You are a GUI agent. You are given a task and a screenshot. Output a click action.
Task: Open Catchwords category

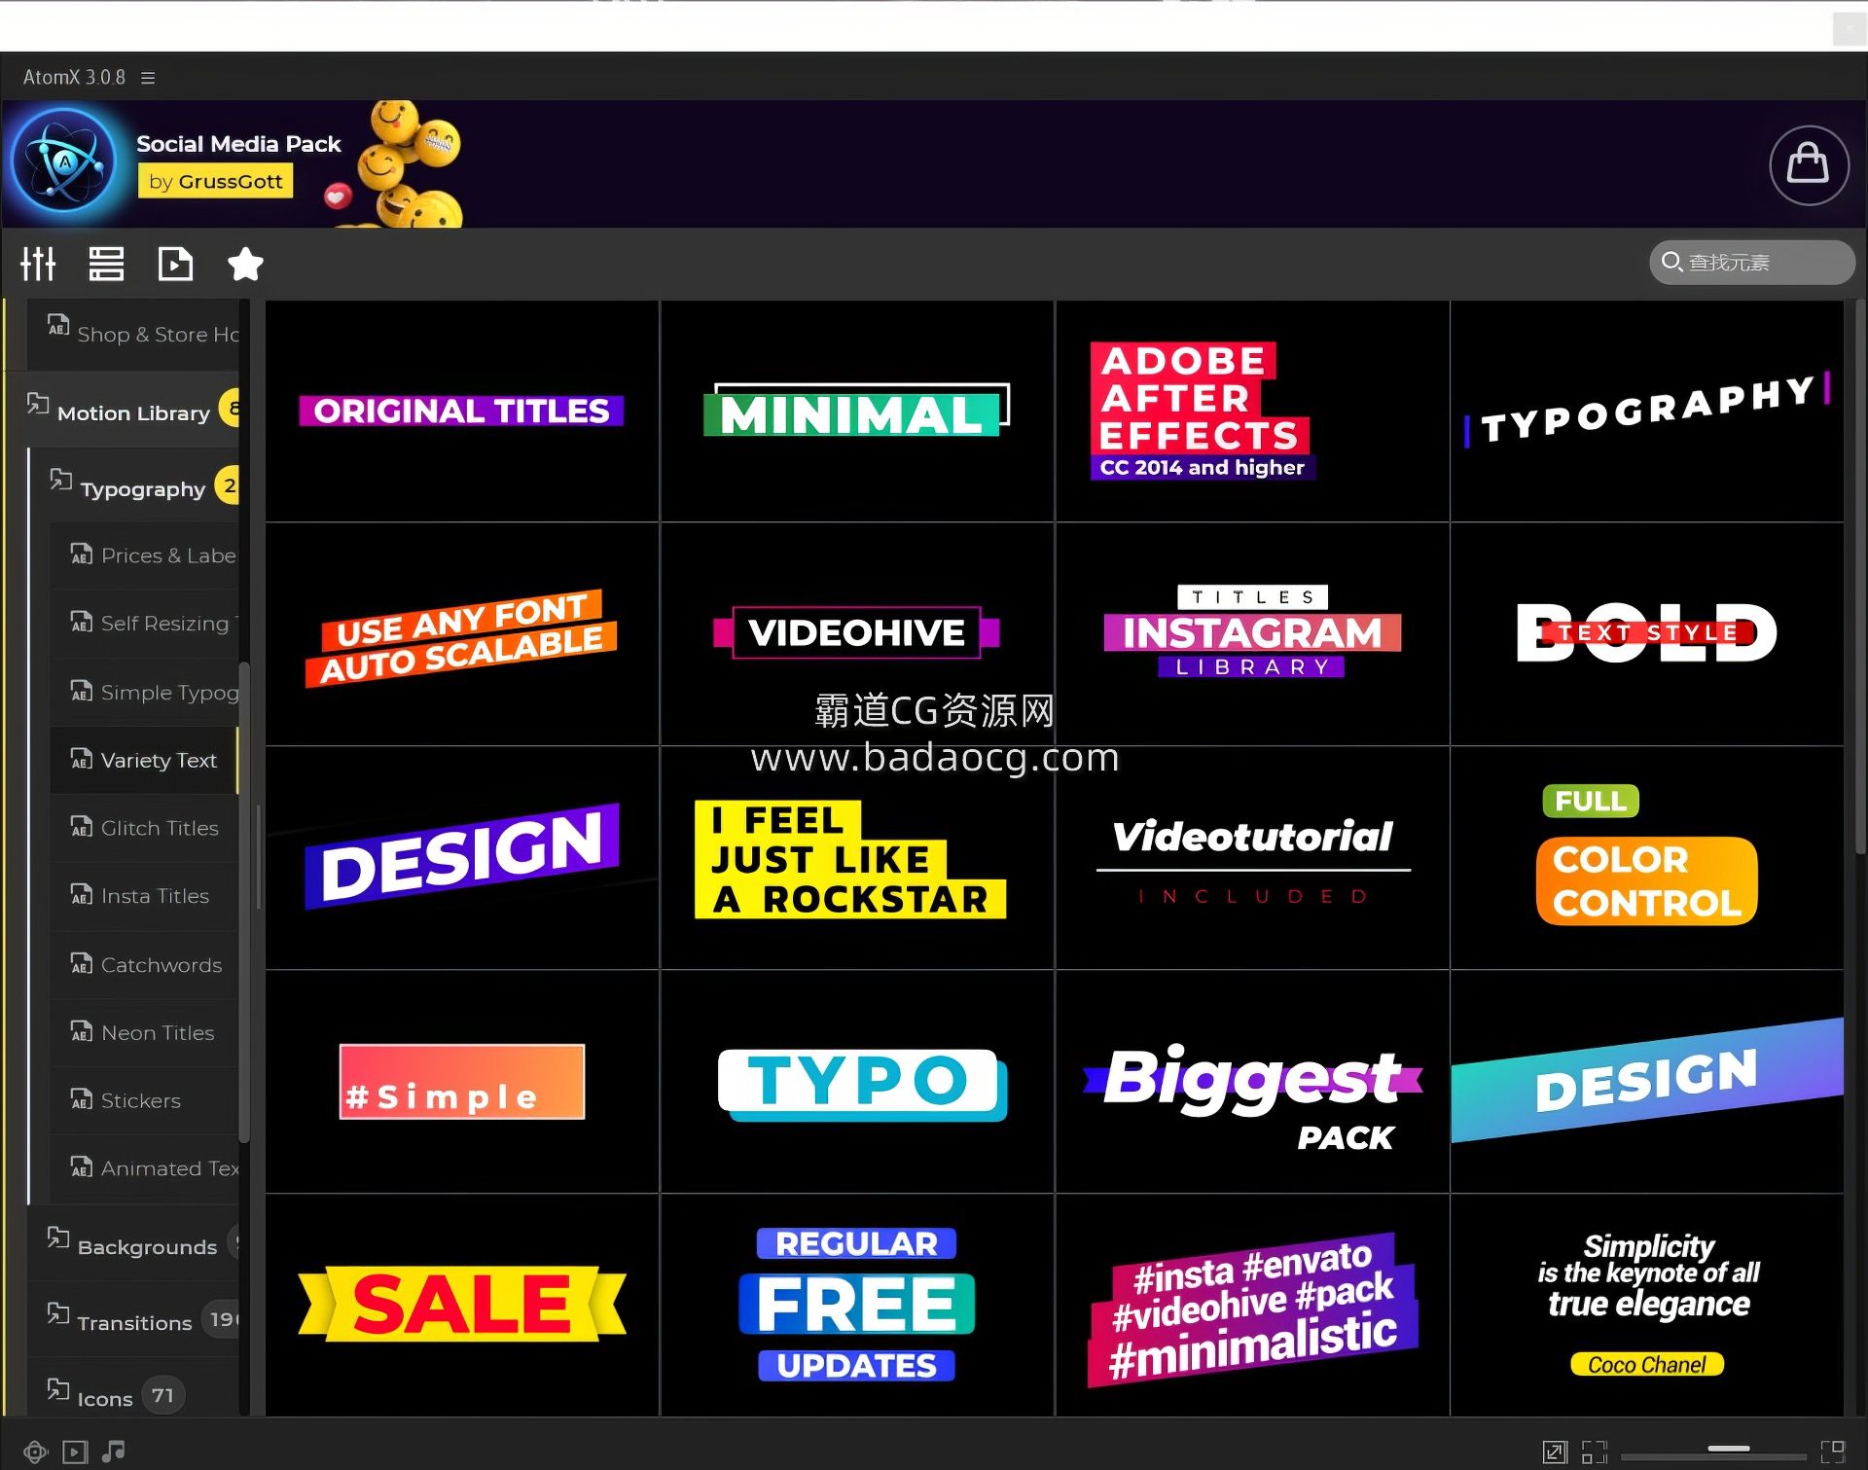tap(144, 965)
